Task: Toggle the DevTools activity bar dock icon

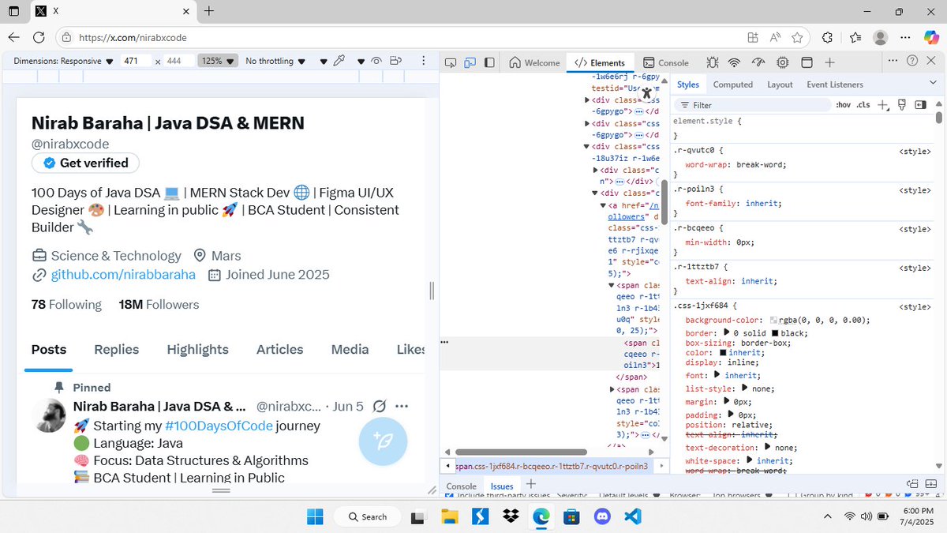Action: pyautogui.click(x=489, y=62)
